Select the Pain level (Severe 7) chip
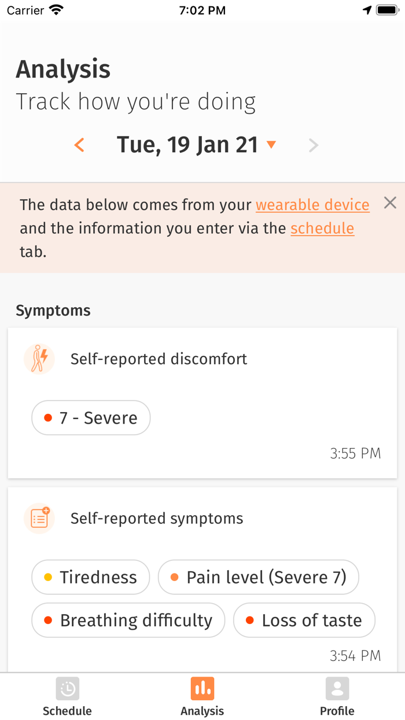The width and height of the screenshot is (405, 720). [x=258, y=577]
